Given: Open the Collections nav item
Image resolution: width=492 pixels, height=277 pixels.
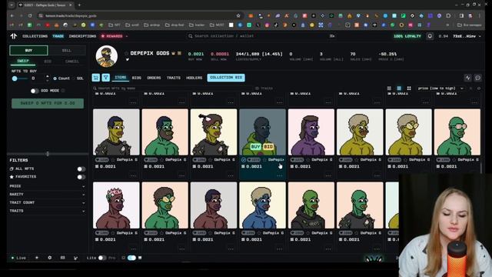Looking at the screenshot, I should [x=35, y=36].
